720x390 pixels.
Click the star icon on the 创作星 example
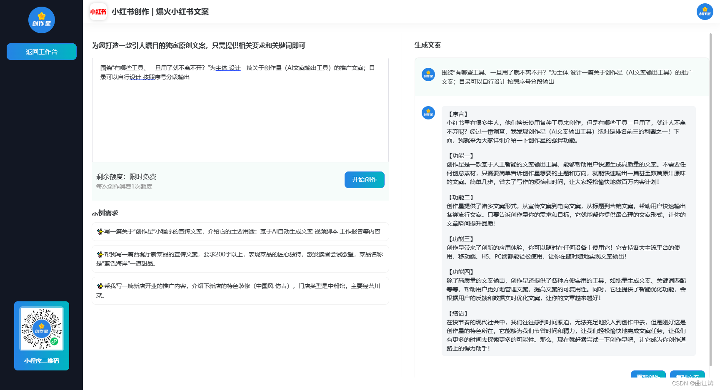pos(100,232)
